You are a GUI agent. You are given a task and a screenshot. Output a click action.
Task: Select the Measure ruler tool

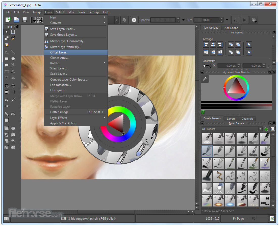(7, 114)
